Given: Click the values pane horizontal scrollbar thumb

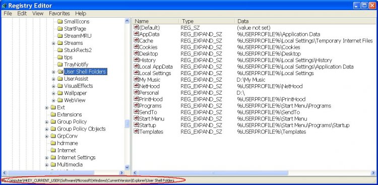Looking at the screenshot, I should click(213, 173).
